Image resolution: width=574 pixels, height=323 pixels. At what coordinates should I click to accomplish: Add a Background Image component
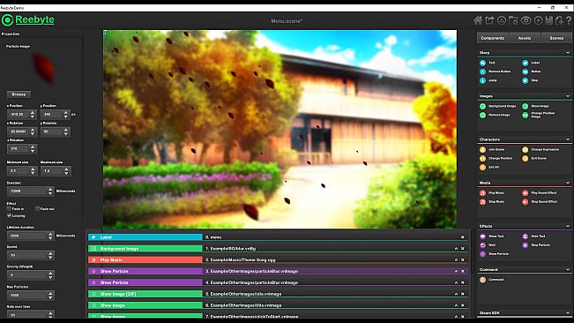[x=497, y=106]
